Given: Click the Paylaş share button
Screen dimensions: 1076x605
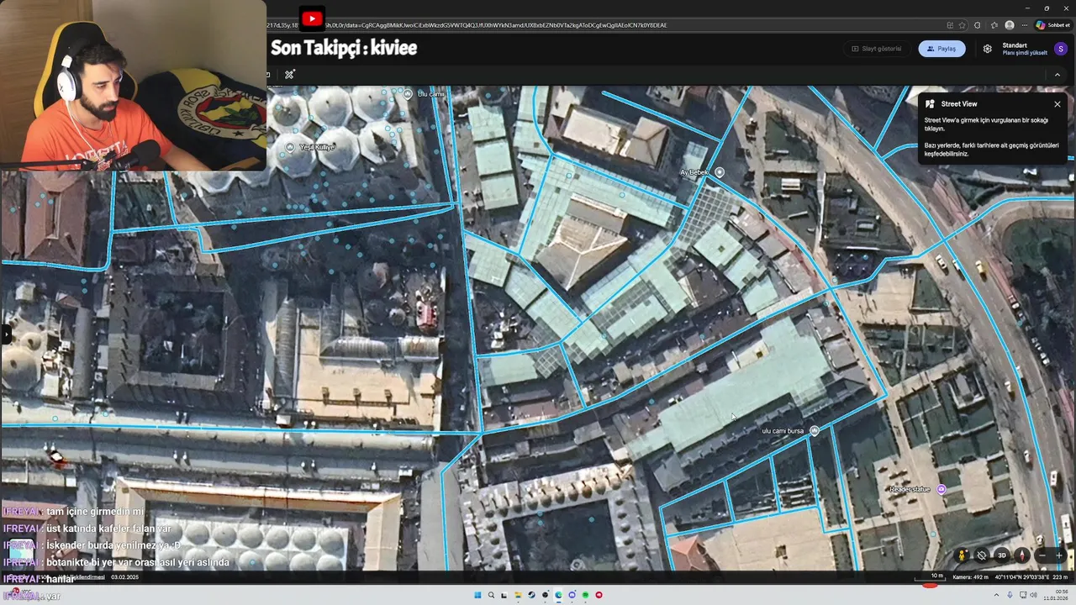Looking at the screenshot, I should pyautogui.click(x=941, y=49).
